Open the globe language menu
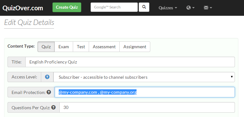 (191, 8)
